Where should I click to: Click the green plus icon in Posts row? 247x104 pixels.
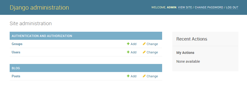pyautogui.click(x=128, y=76)
